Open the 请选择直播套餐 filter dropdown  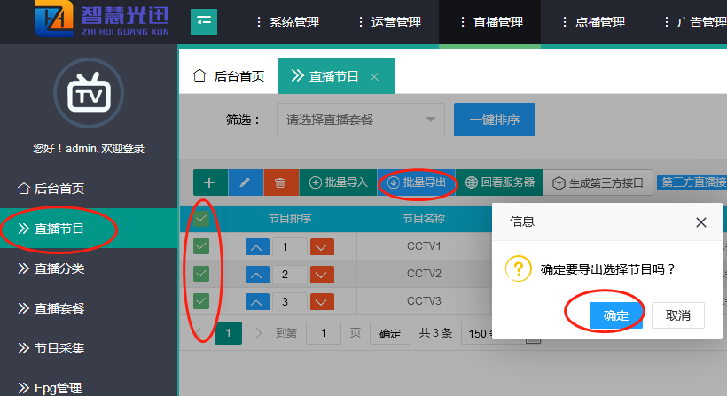point(360,120)
